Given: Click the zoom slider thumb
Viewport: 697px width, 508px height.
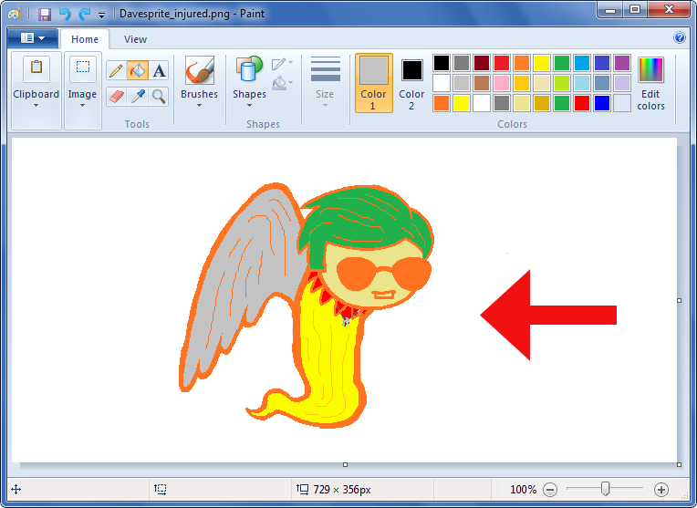Looking at the screenshot, I should click(x=605, y=489).
